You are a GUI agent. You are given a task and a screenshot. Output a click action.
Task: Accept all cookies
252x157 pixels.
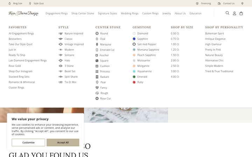pos(63,142)
